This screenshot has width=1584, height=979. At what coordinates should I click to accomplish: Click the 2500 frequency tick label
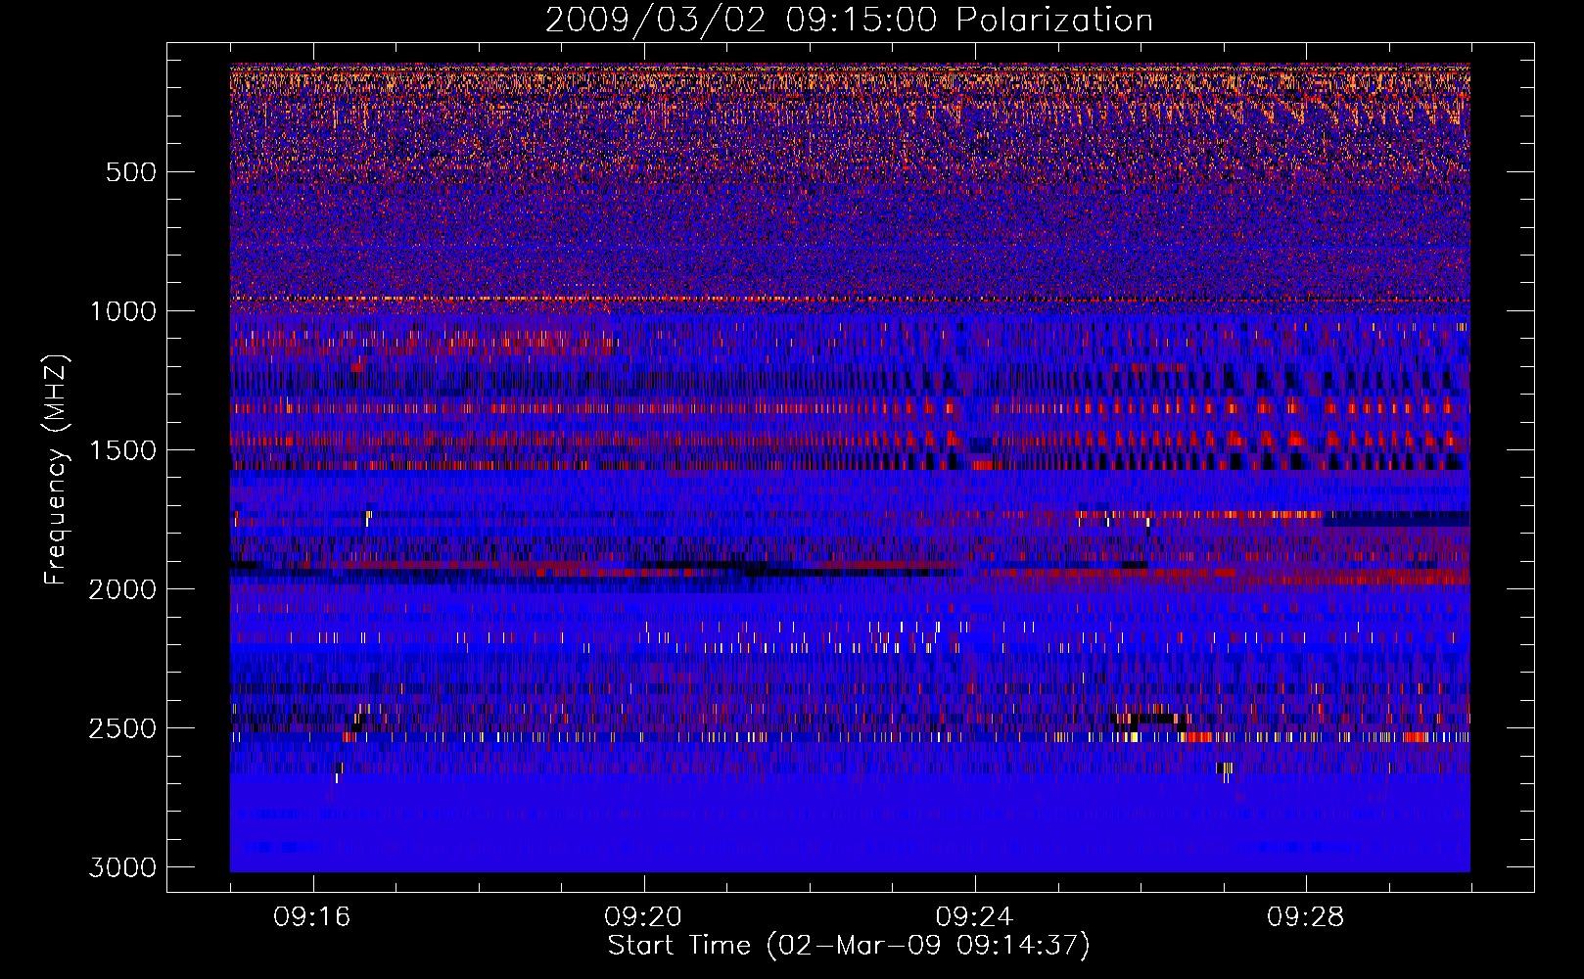pos(122,728)
